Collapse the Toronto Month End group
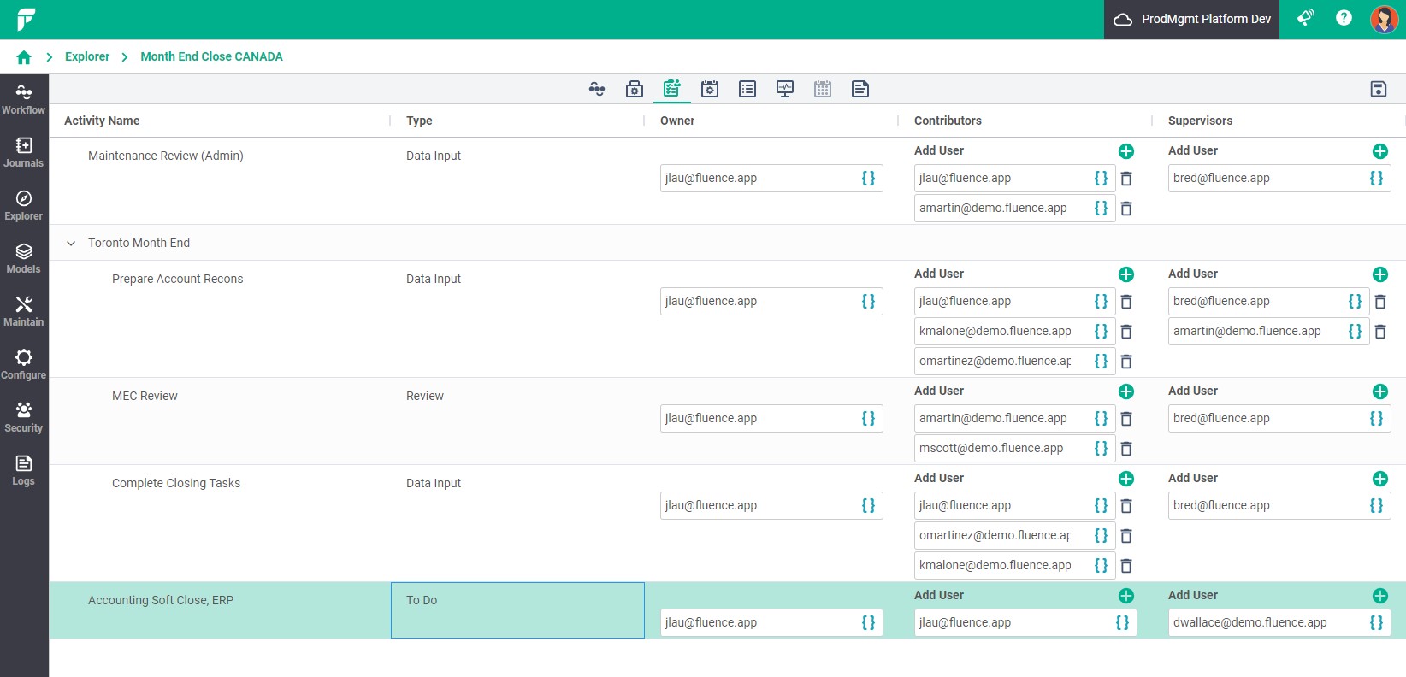 click(71, 244)
